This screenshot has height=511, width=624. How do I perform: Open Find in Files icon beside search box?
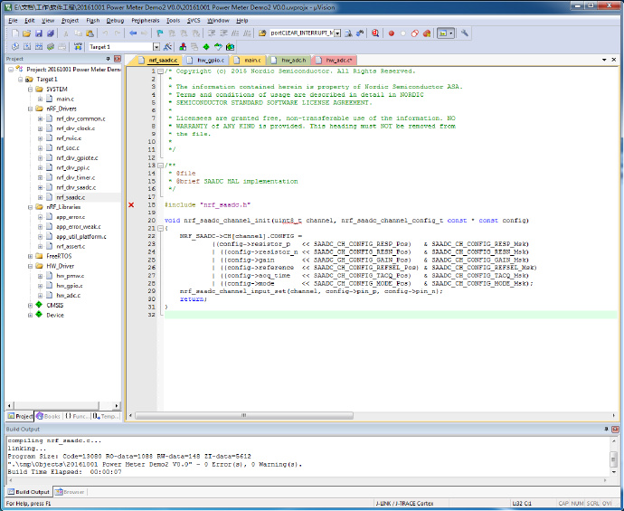[262, 33]
